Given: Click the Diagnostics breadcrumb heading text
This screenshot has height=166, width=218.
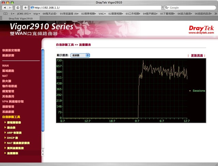Looking at the screenshot, I should pyautogui.click(x=65, y=45).
